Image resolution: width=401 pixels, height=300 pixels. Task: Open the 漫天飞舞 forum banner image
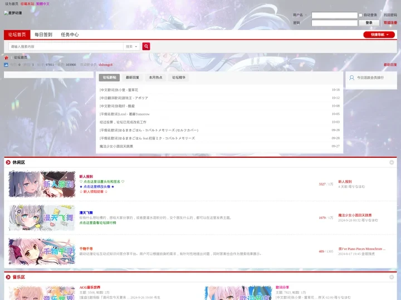click(42, 218)
